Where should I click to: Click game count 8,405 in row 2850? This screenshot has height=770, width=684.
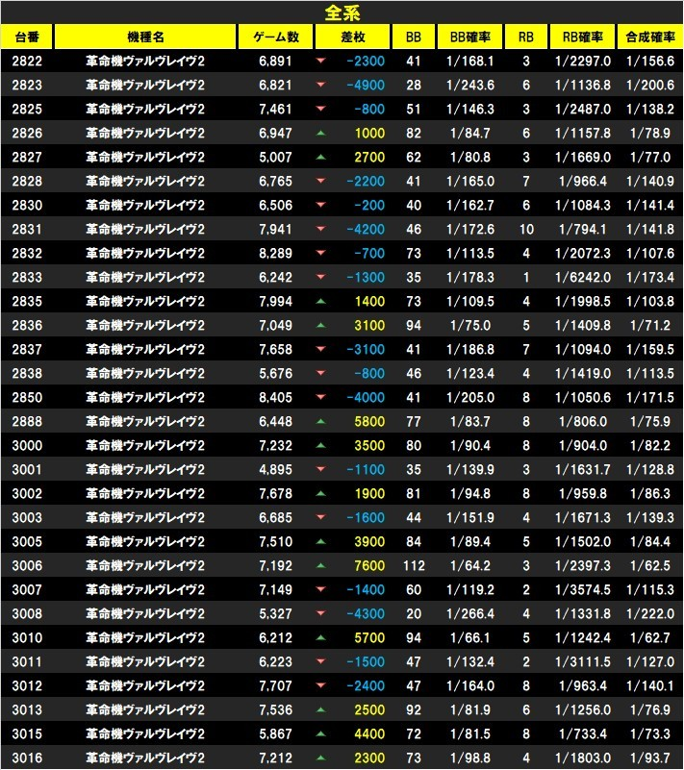276,397
